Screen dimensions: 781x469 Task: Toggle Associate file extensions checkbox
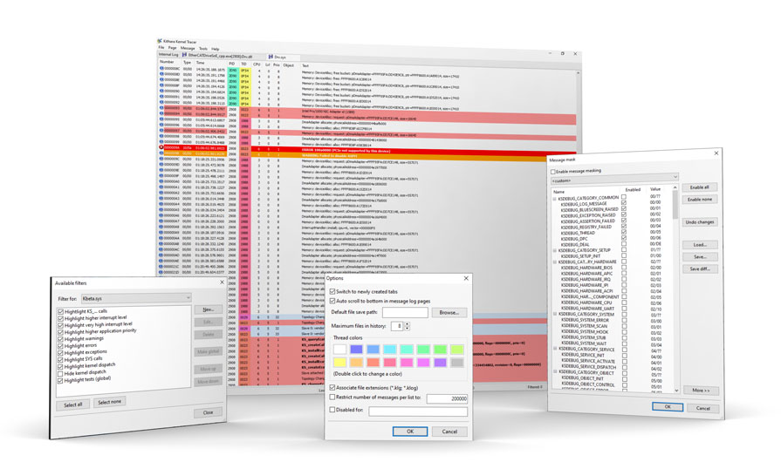click(x=332, y=387)
